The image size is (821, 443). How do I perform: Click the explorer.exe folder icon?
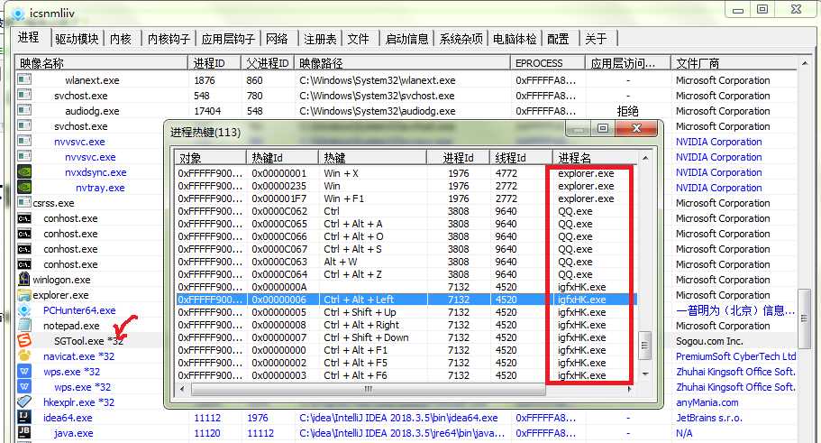[x=24, y=295]
